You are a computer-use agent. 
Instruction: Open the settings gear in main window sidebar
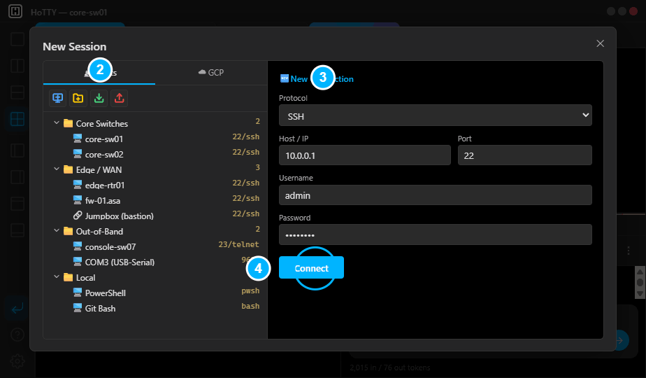pos(17,361)
